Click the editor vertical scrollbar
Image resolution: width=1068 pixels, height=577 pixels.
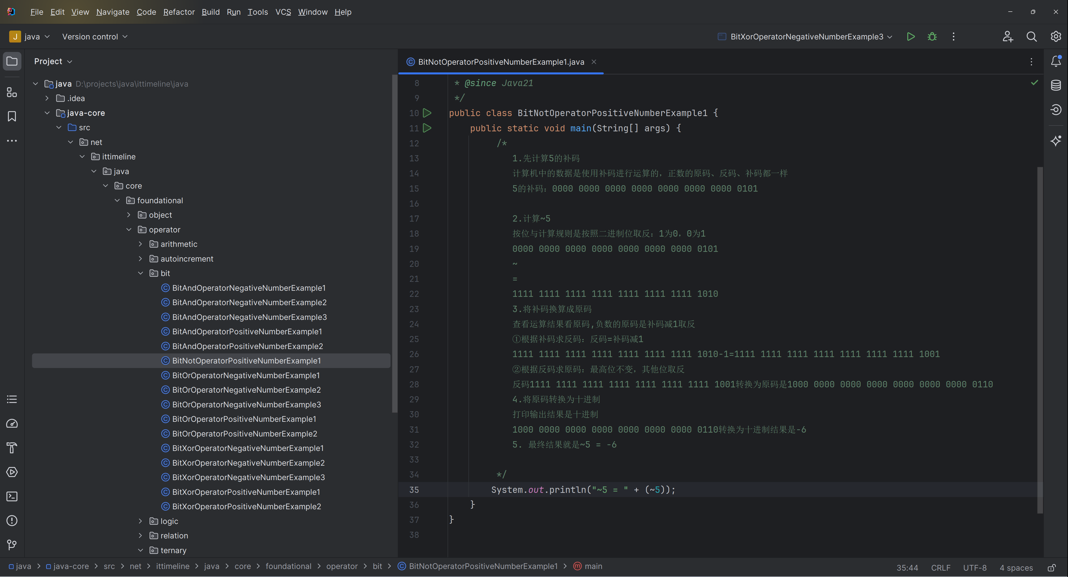tap(1040, 340)
